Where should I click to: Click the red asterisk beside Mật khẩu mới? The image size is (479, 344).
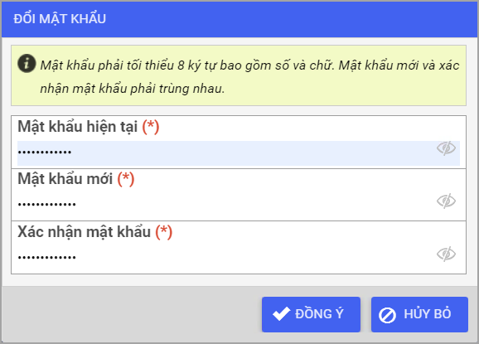pos(126,179)
